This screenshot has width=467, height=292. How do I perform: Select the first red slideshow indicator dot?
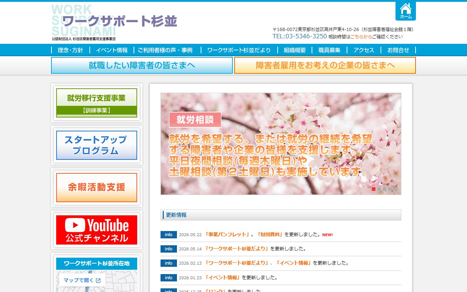[x=374, y=189]
